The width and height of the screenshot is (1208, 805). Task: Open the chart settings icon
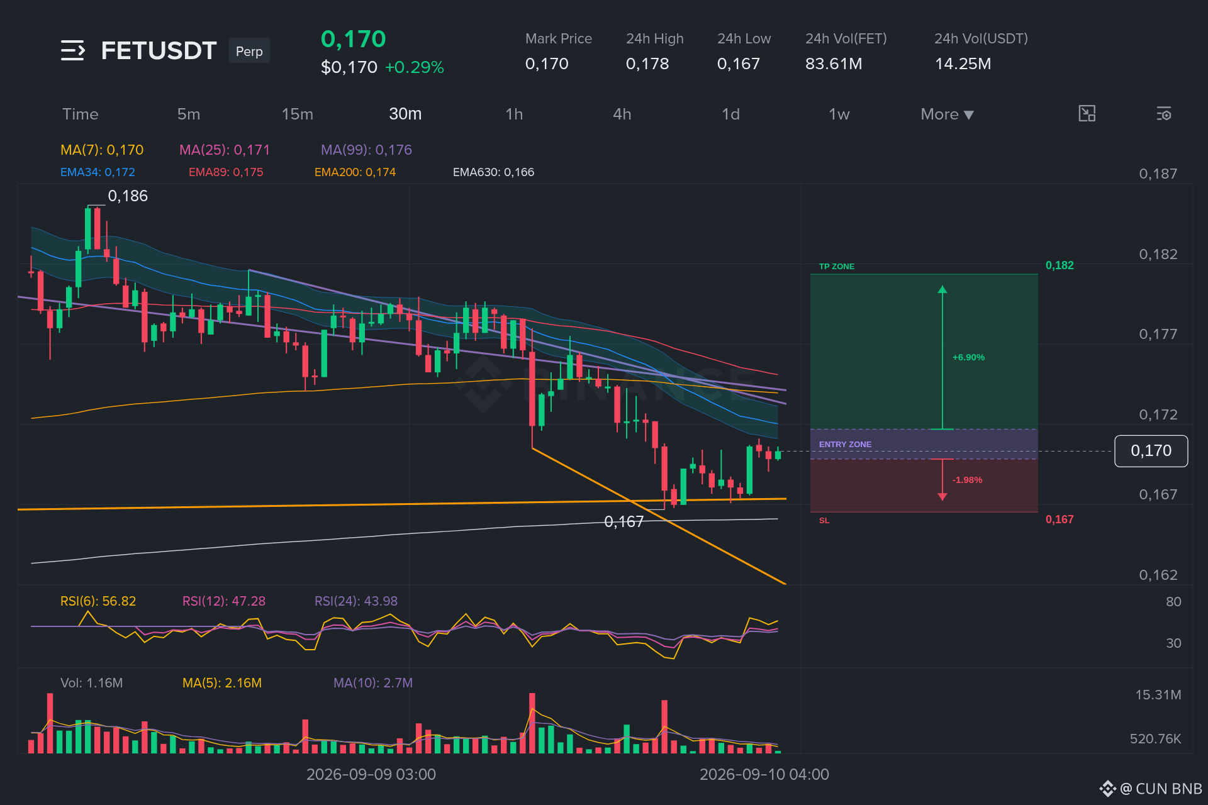1164,114
